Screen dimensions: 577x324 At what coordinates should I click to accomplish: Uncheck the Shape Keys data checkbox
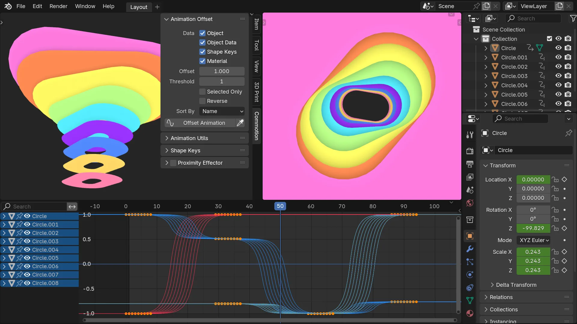point(202,52)
